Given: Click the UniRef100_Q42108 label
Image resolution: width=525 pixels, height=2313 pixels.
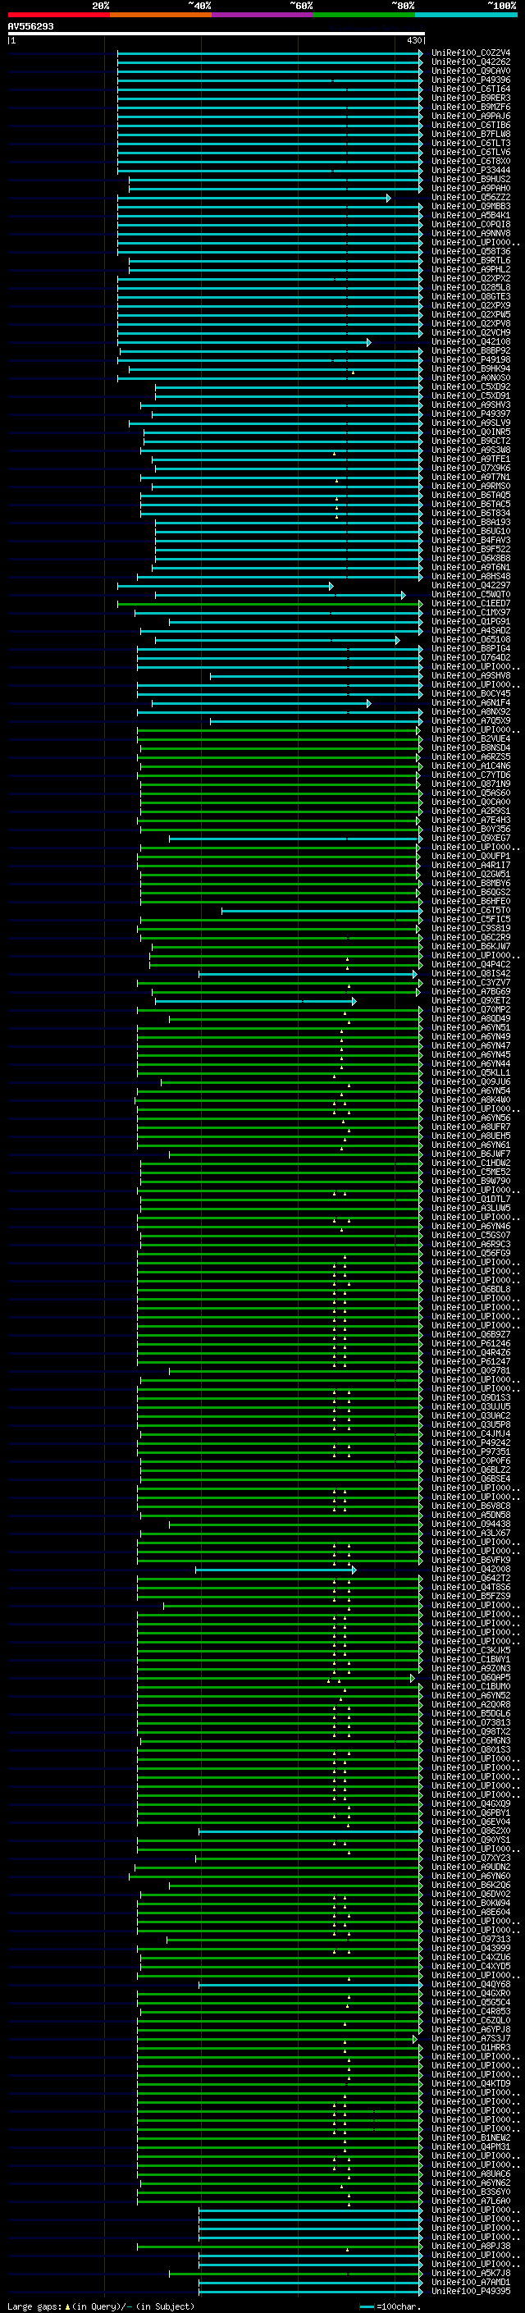Looking at the screenshot, I should click(x=470, y=341).
